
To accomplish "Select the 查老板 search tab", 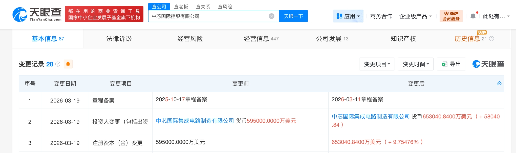I will pos(181,7).
